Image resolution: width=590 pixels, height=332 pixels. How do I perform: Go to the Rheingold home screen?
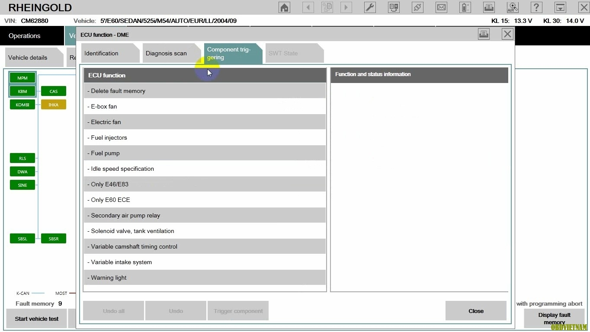284,7
